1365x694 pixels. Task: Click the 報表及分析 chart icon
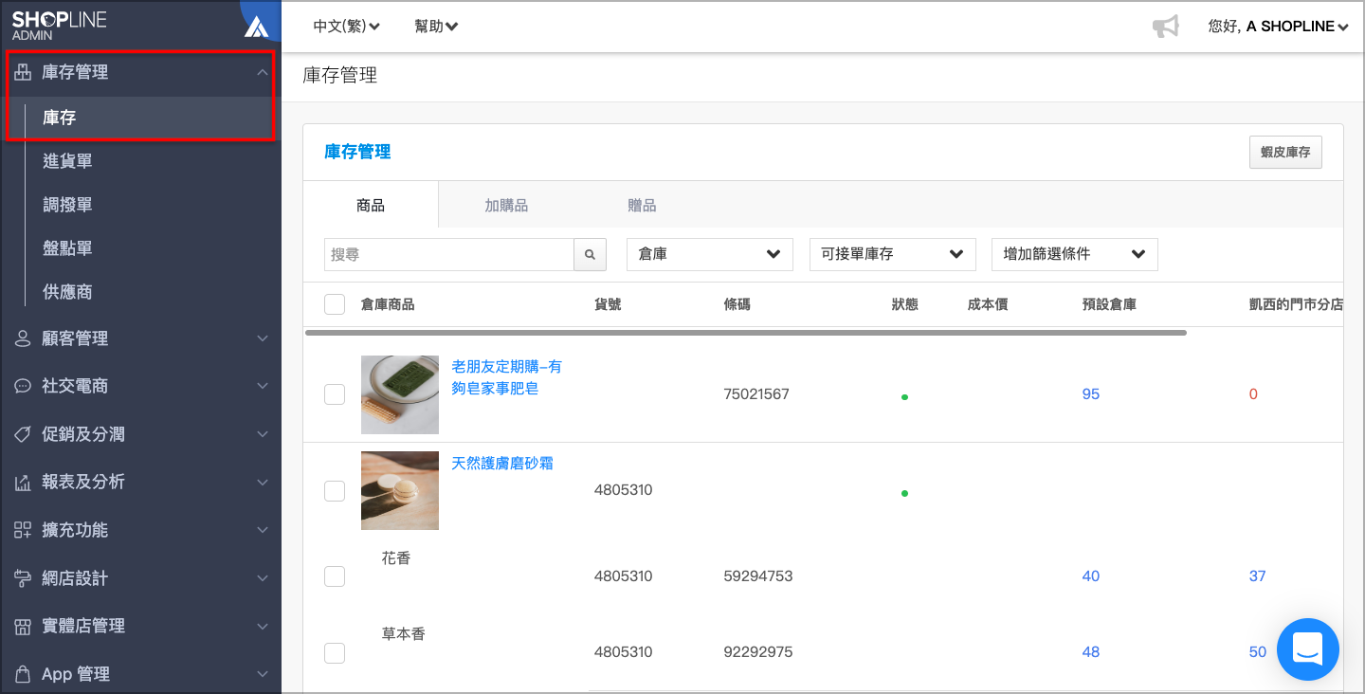click(x=23, y=483)
